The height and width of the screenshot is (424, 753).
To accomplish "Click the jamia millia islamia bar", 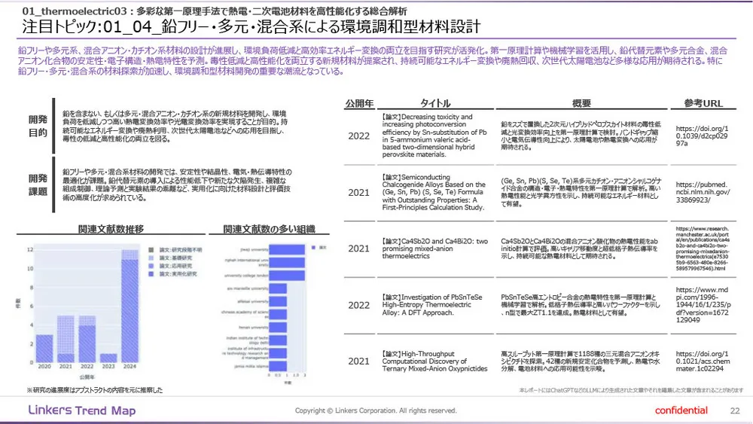I will point(278,366).
